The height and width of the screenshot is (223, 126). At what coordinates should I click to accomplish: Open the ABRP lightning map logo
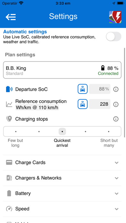pos(115,17)
